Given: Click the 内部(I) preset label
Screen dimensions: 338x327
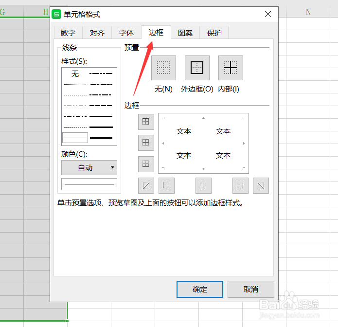Looking at the screenshot, I should click(x=229, y=89).
